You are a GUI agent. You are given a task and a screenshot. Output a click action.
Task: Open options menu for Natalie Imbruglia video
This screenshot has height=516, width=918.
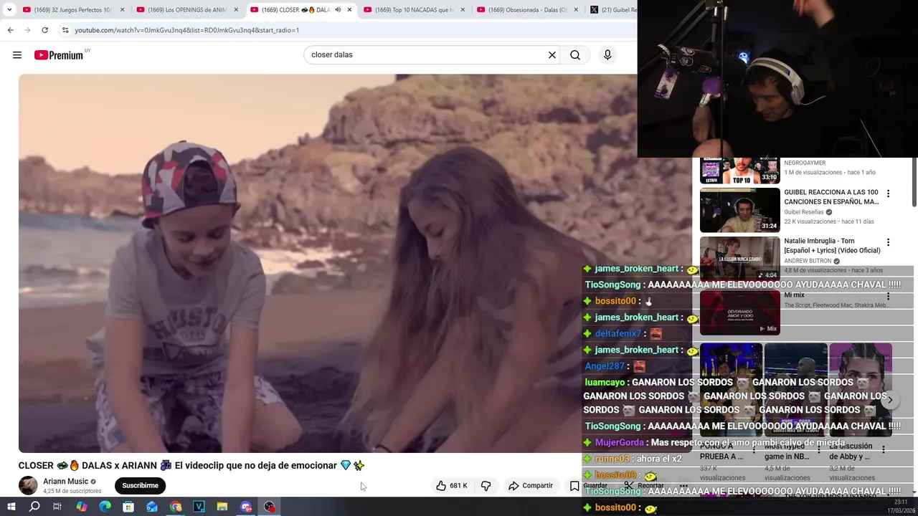click(888, 242)
